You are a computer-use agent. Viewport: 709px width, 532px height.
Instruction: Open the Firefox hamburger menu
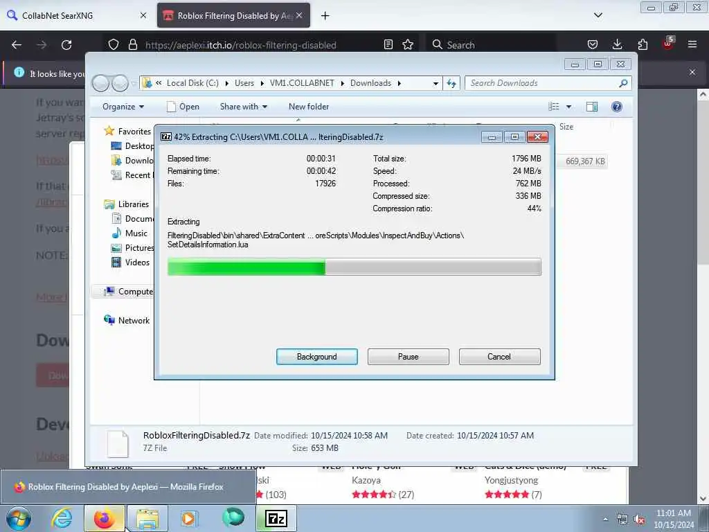692,44
